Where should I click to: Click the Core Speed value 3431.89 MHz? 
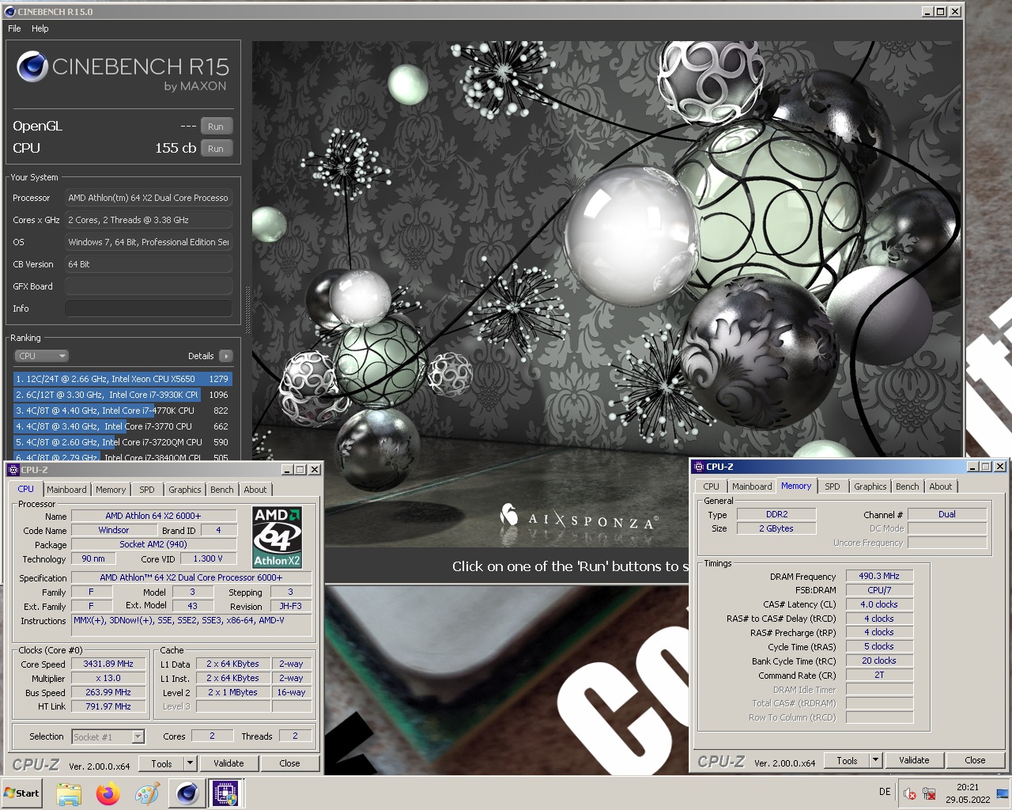coord(108,664)
